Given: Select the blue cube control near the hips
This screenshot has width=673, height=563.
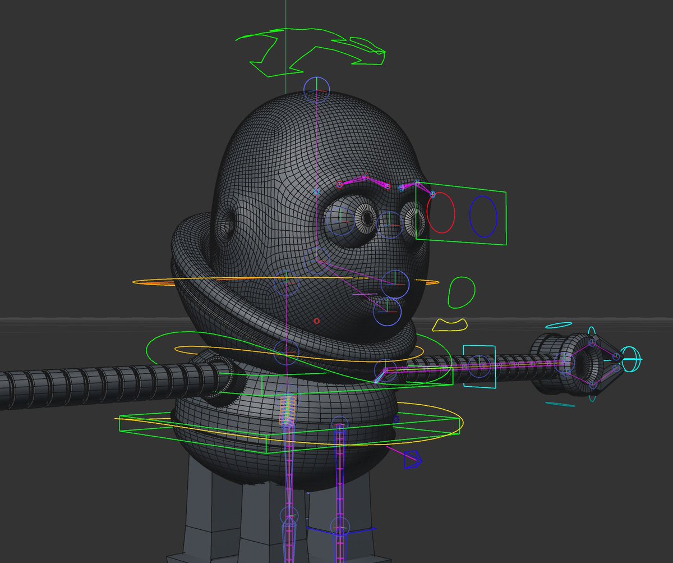Looking at the screenshot, I should coord(413,459).
